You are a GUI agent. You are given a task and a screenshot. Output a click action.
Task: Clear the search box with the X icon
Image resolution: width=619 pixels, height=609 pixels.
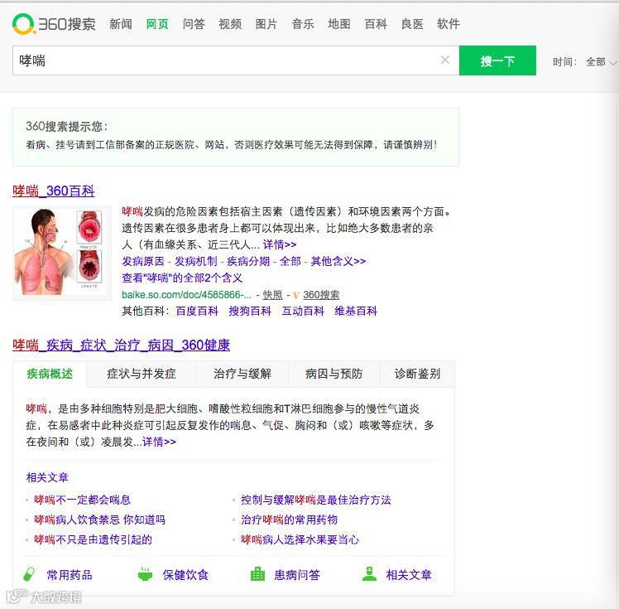point(445,60)
